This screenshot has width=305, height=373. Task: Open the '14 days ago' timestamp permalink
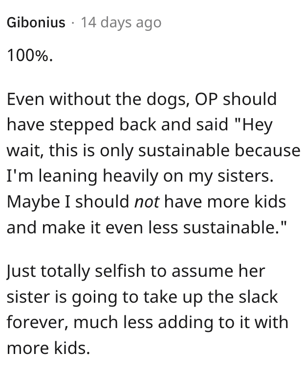[x=121, y=22]
